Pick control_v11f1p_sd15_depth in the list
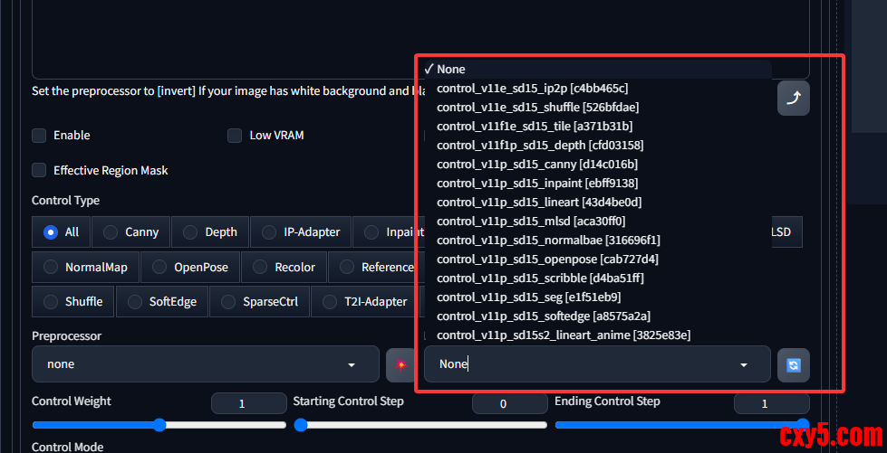 [x=540, y=146]
